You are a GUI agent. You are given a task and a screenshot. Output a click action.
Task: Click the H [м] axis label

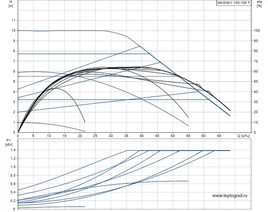(x=11, y=4)
